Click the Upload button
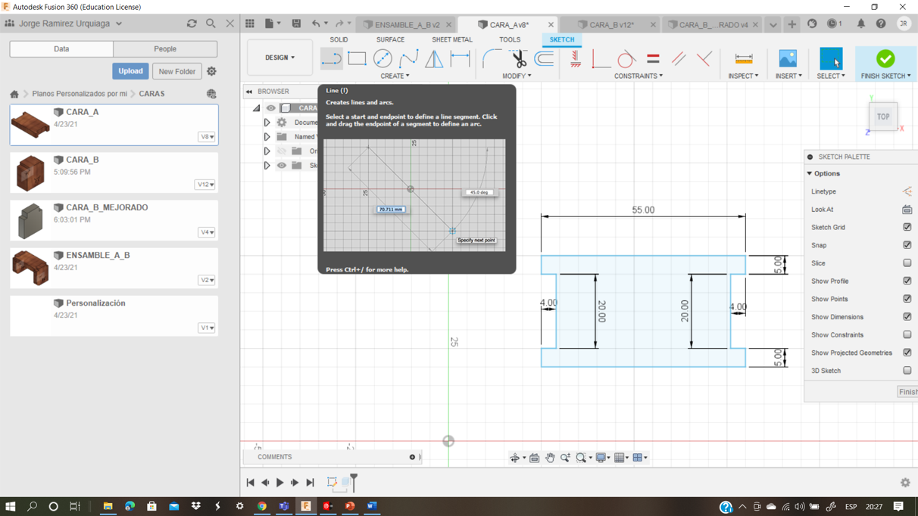This screenshot has width=918, height=516. 130,71
